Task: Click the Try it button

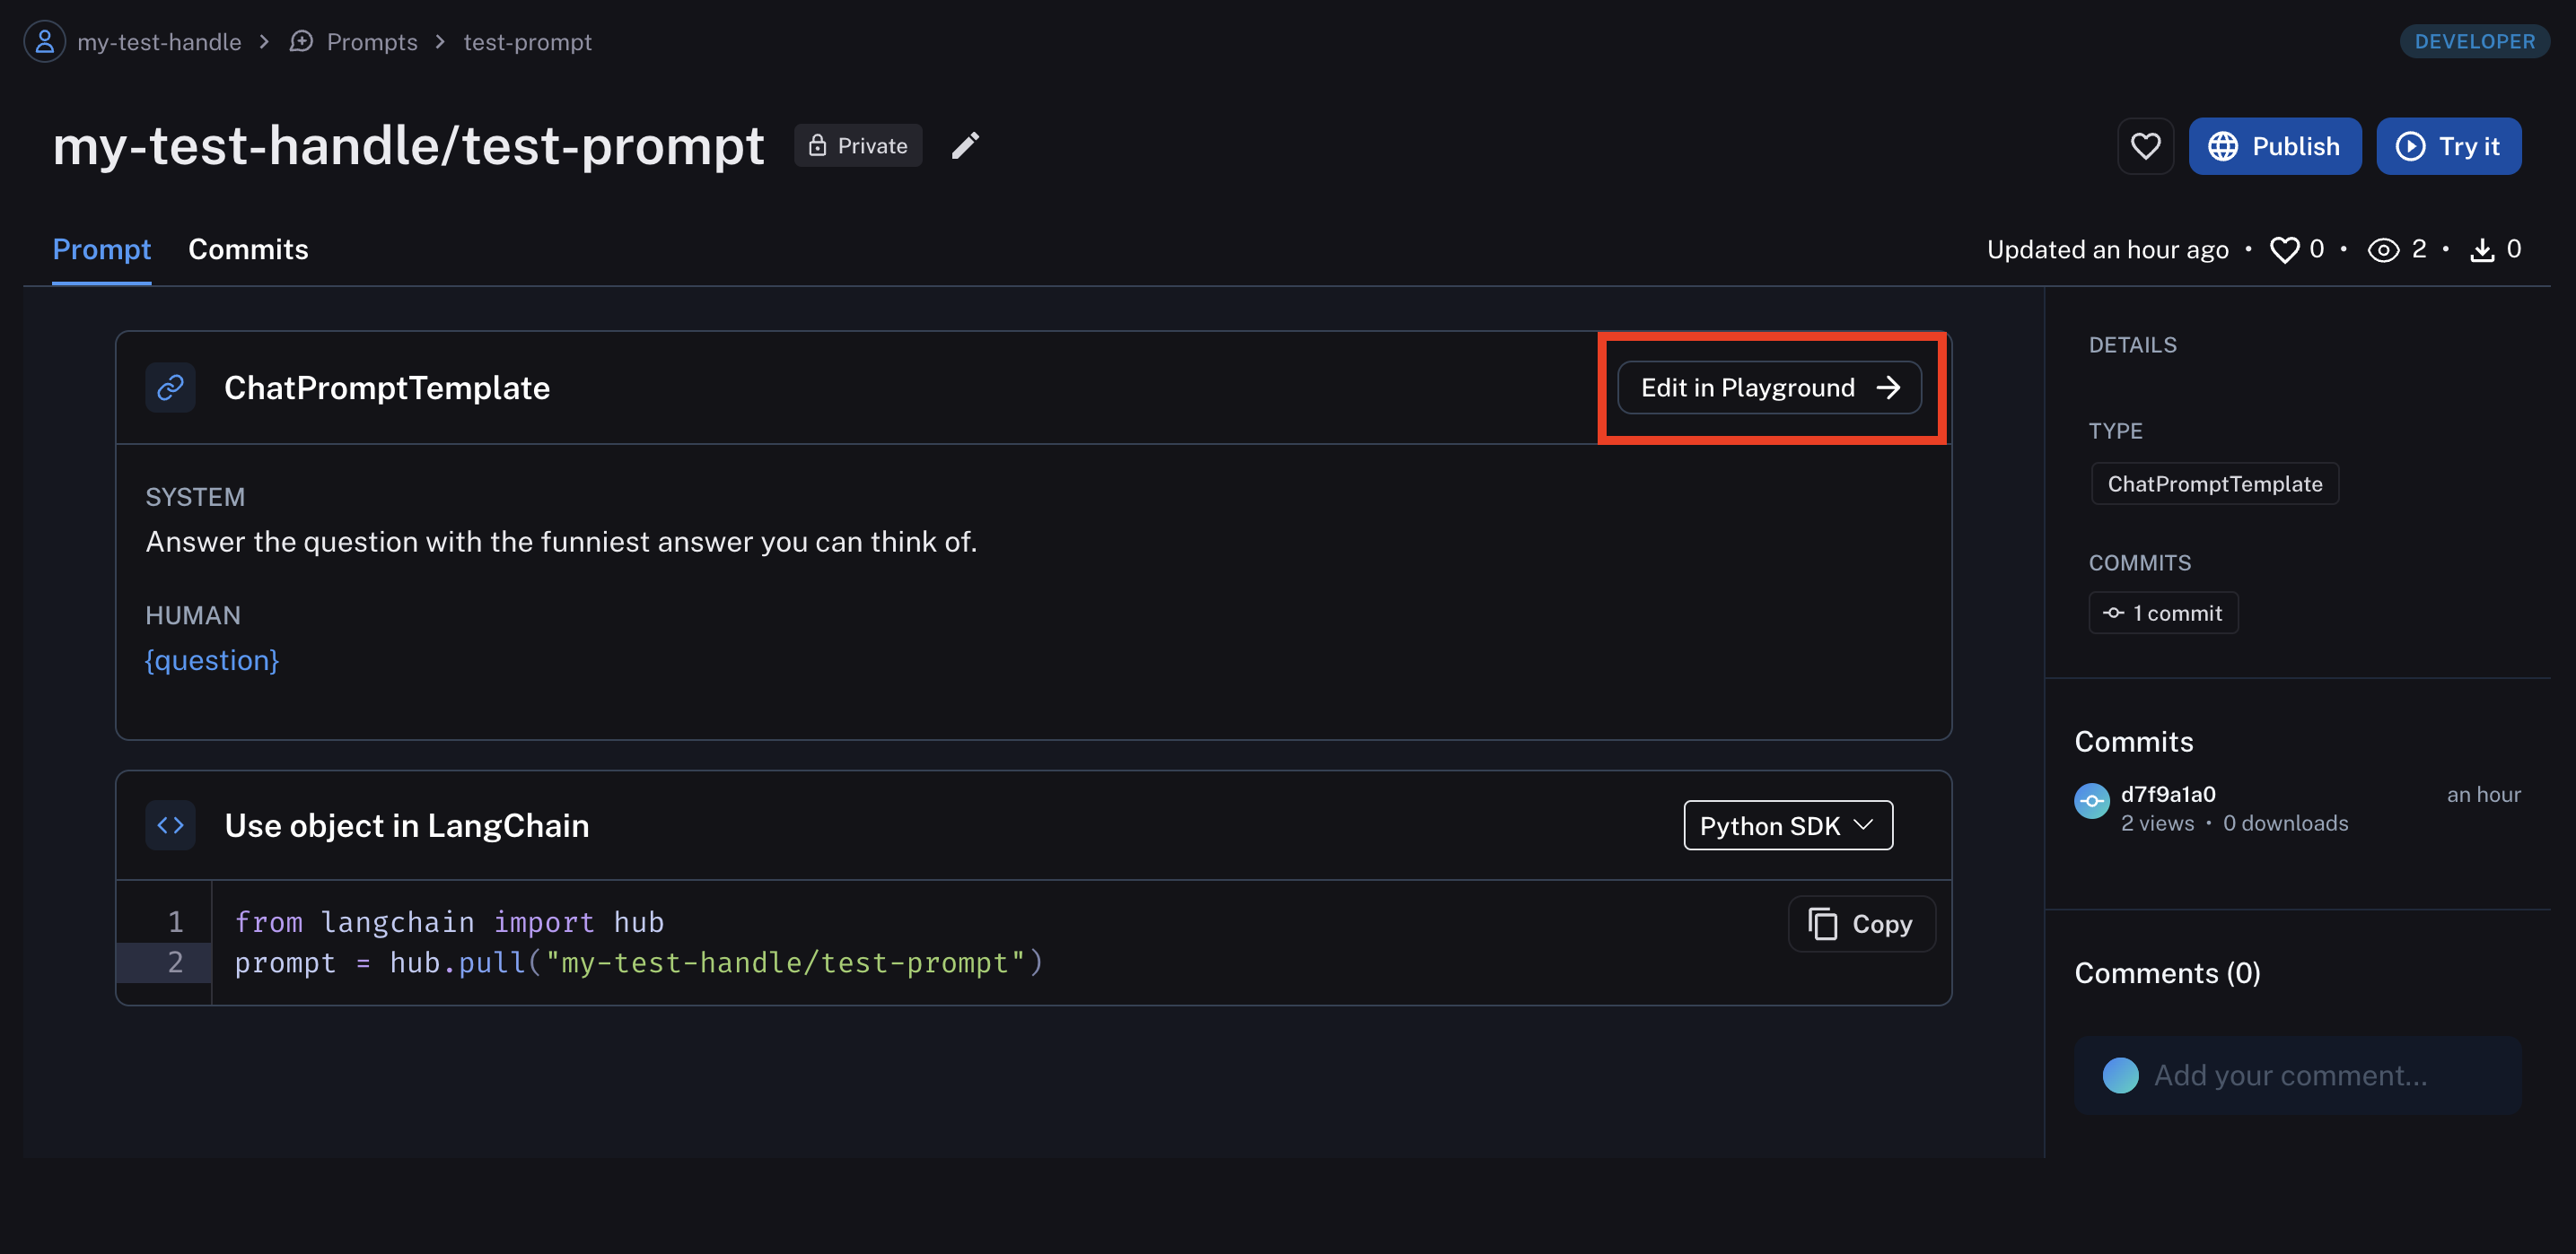Action: (2448, 146)
